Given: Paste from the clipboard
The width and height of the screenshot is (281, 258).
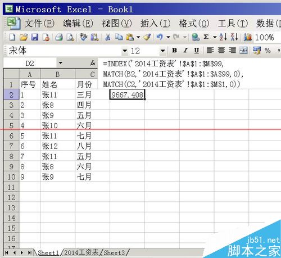Looking at the screenshot, I should tap(130, 37).
